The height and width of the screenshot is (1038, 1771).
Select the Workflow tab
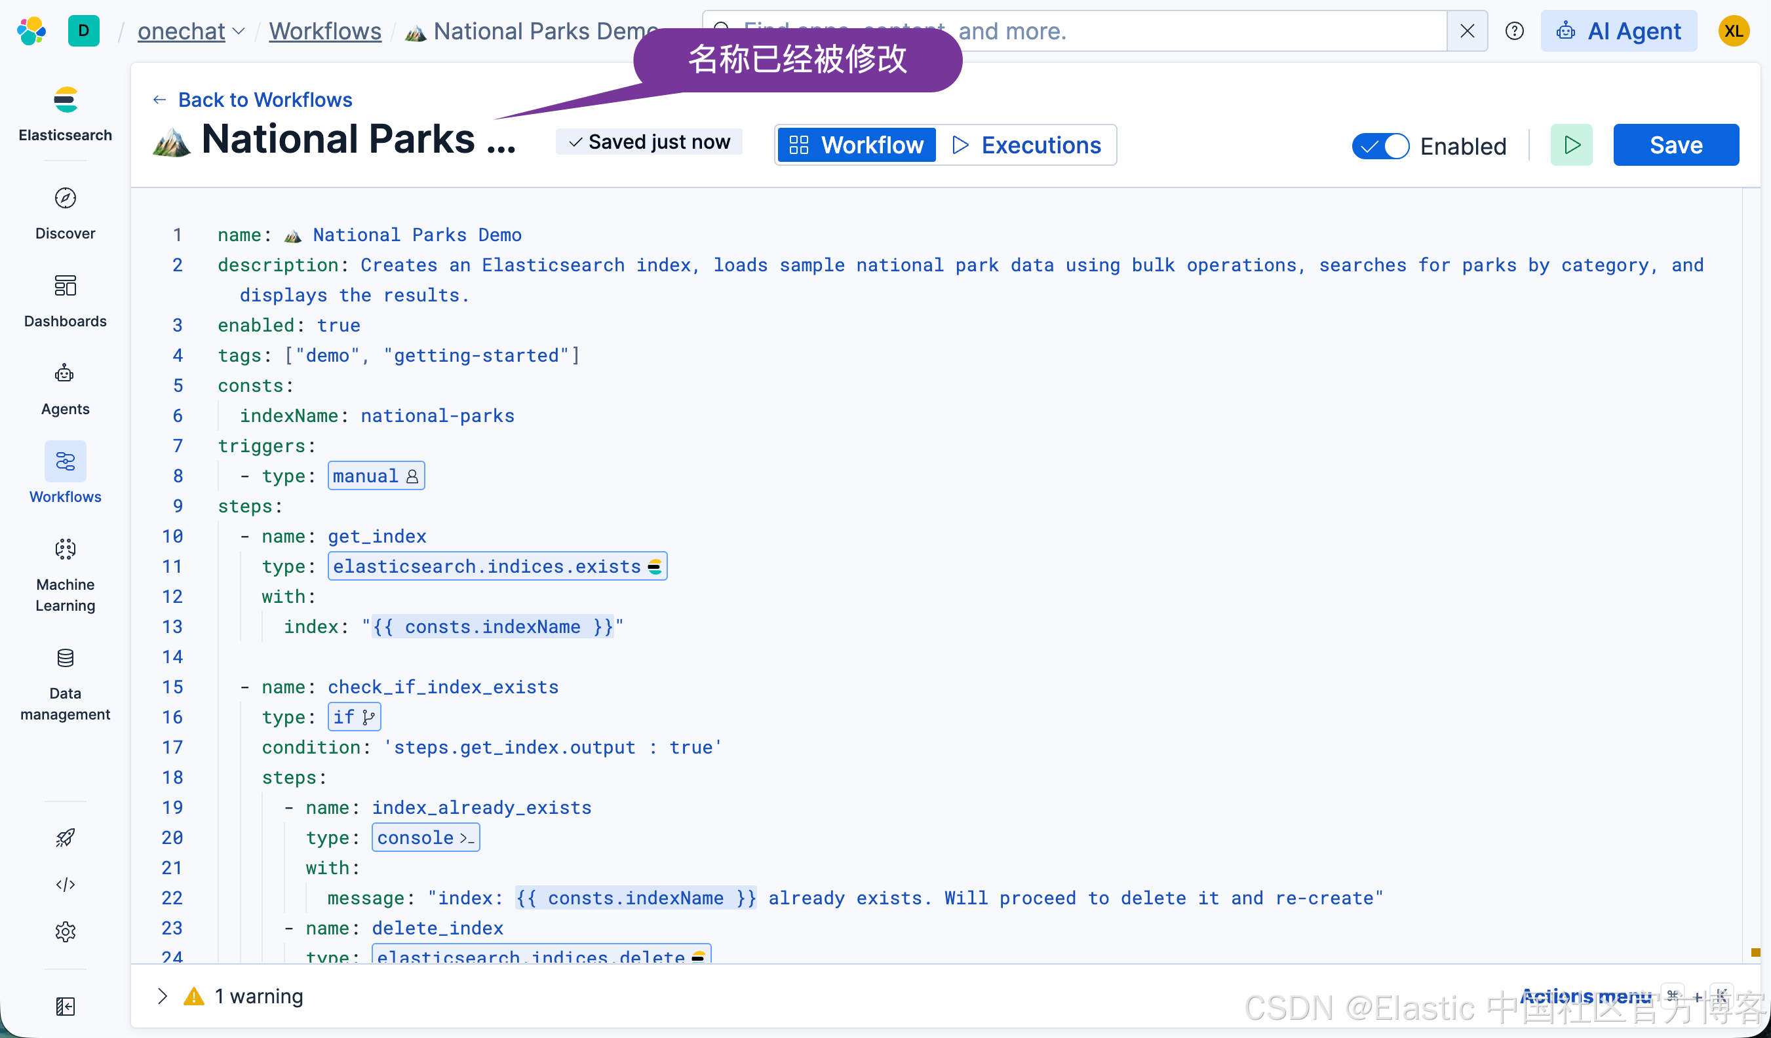[857, 145]
